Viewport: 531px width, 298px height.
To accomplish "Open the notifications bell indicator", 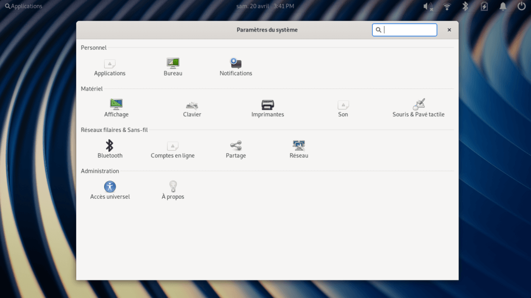I will 503,6.
